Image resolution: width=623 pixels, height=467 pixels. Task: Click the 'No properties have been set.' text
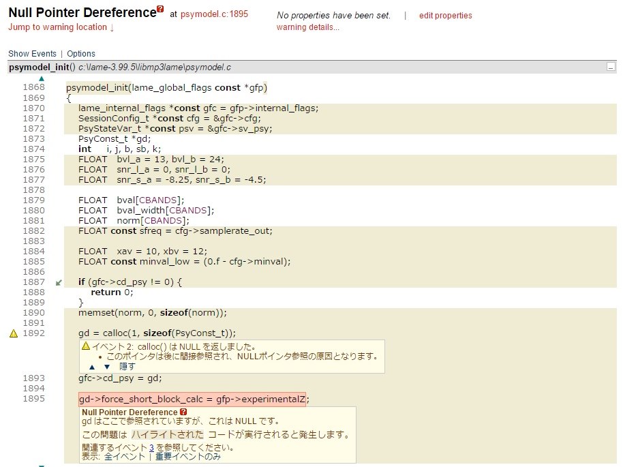(x=334, y=16)
